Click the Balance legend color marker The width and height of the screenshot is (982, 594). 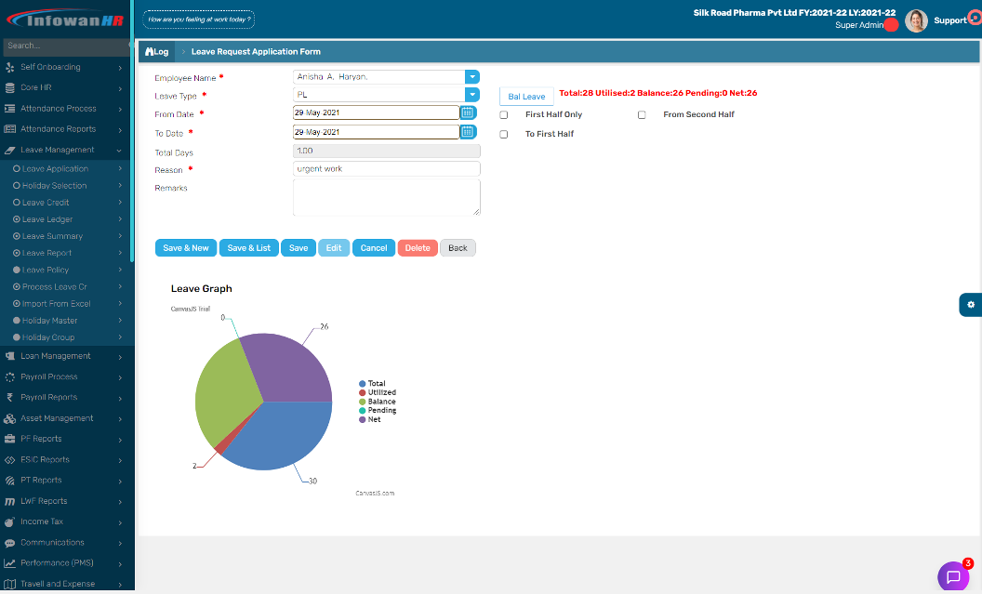[363, 402]
